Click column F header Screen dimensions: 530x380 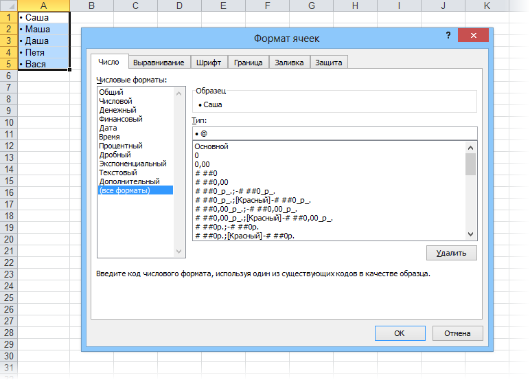pos(267,5)
